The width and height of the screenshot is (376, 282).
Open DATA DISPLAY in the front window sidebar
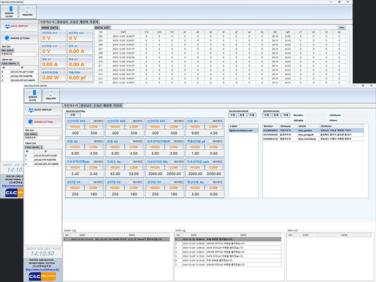pos(41,110)
